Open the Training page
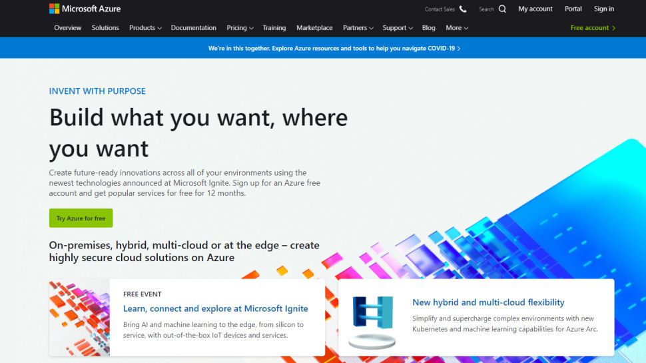 [274, 27]
